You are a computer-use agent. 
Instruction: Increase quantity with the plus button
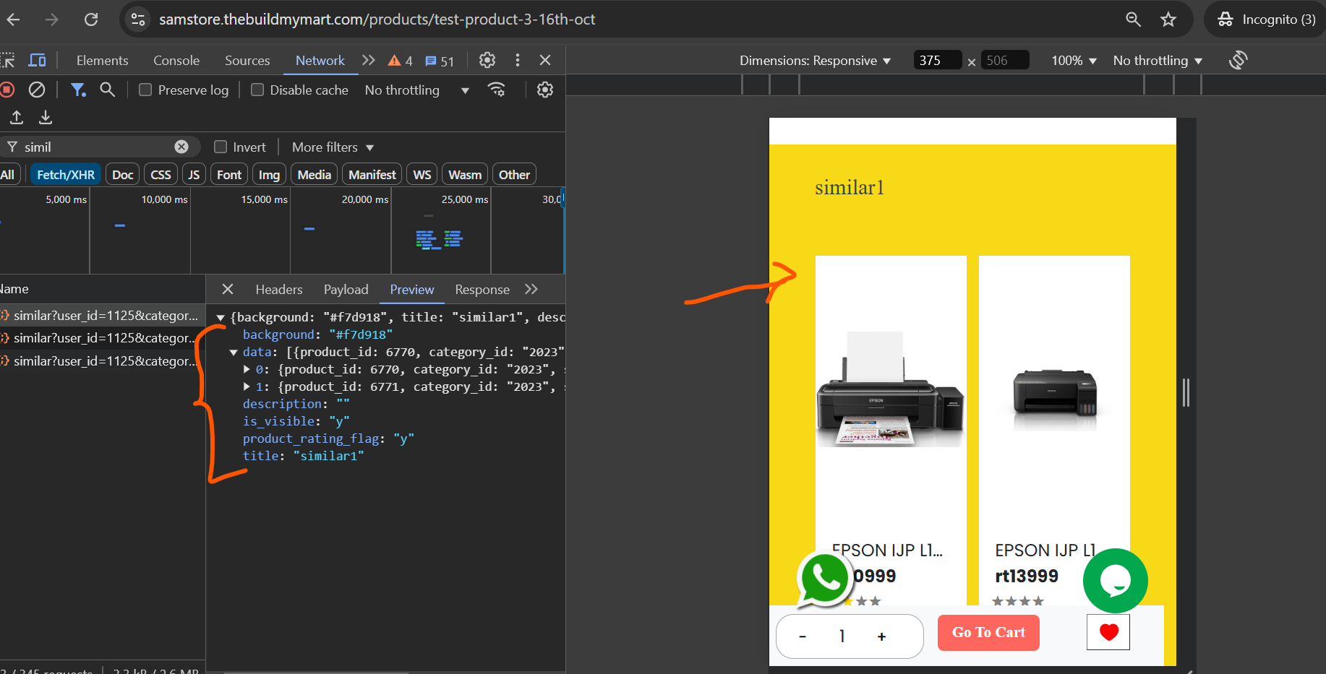coord(881,636)
